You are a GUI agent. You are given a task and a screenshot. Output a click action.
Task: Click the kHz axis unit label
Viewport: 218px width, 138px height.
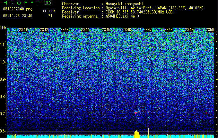click(3, 28)
